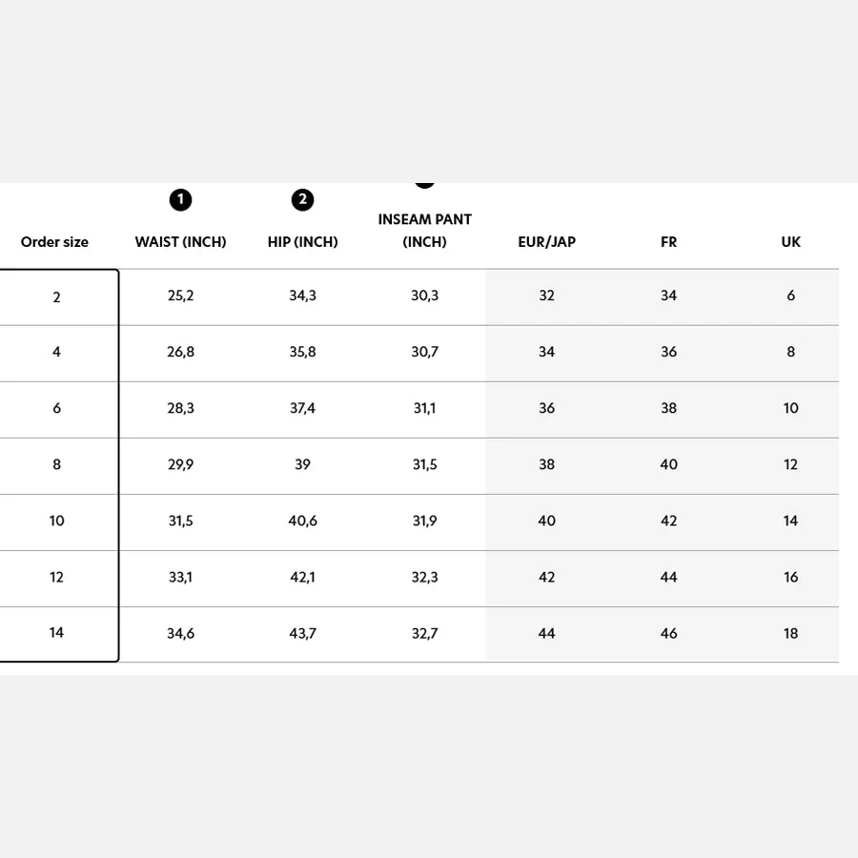Screen dimensions: 858x858
Task: Choose order size 10 row
Action: (x=419, y=522)
